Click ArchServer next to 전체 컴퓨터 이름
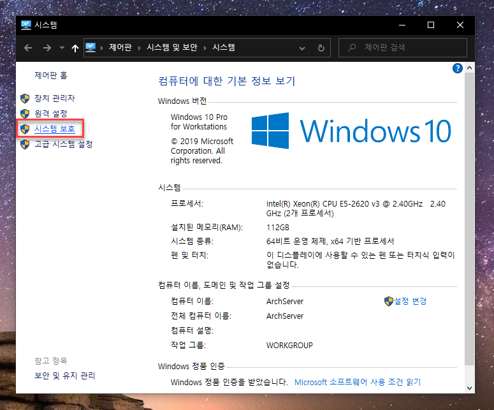The image size is (494, 410). pos(285,316)
